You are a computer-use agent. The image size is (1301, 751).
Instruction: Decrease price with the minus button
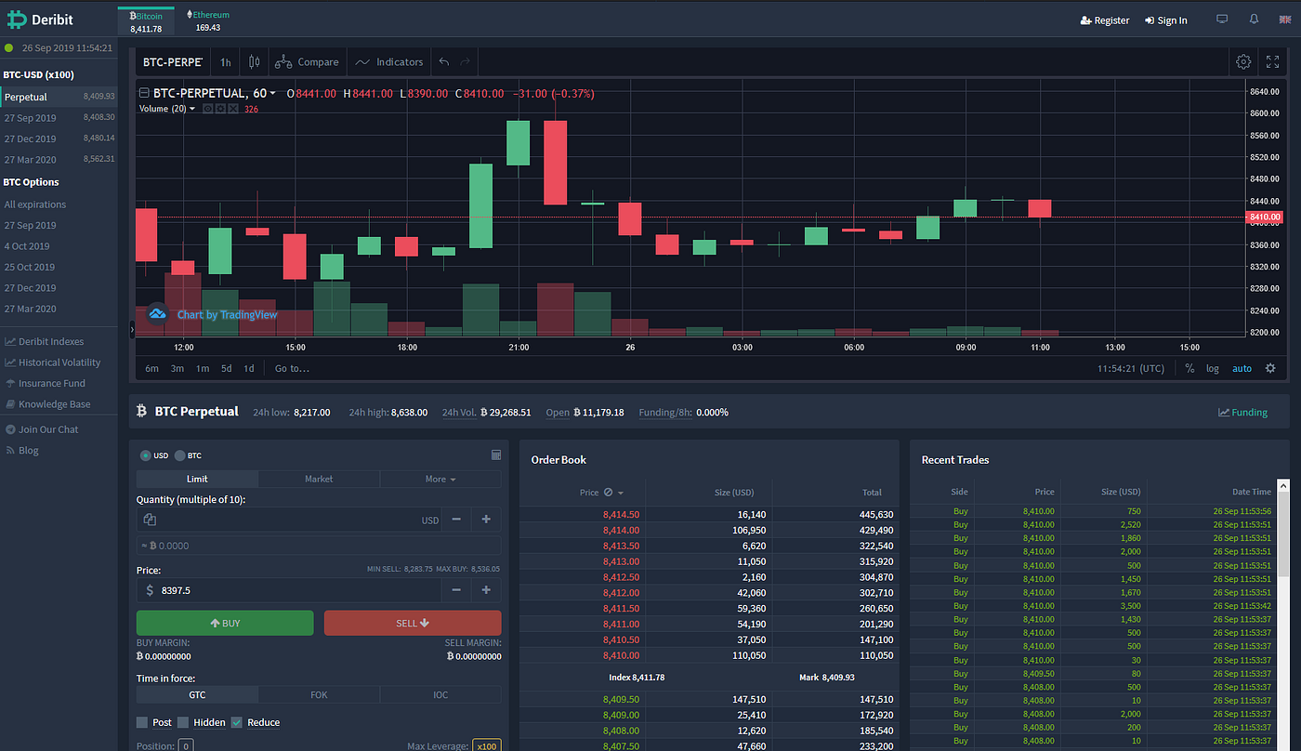pos(456,590)
